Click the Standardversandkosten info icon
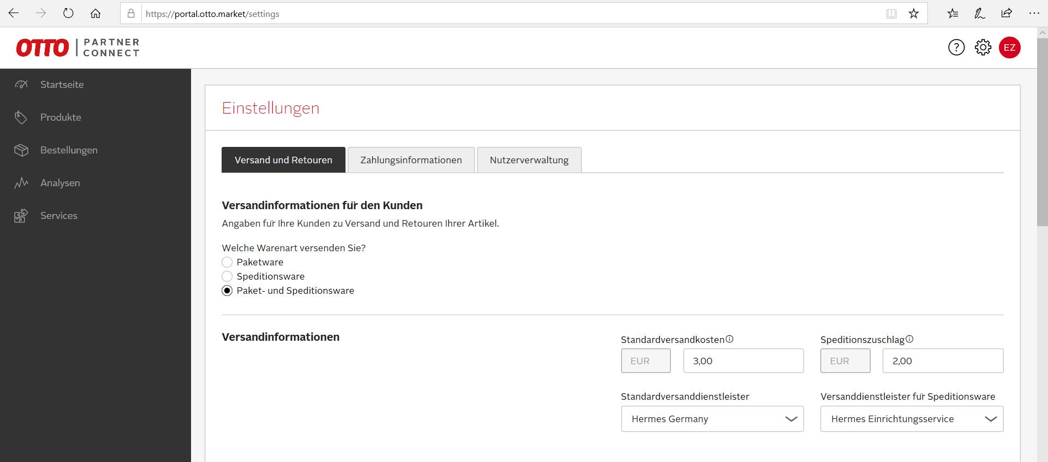The image size is (1048, 462). 730,339
